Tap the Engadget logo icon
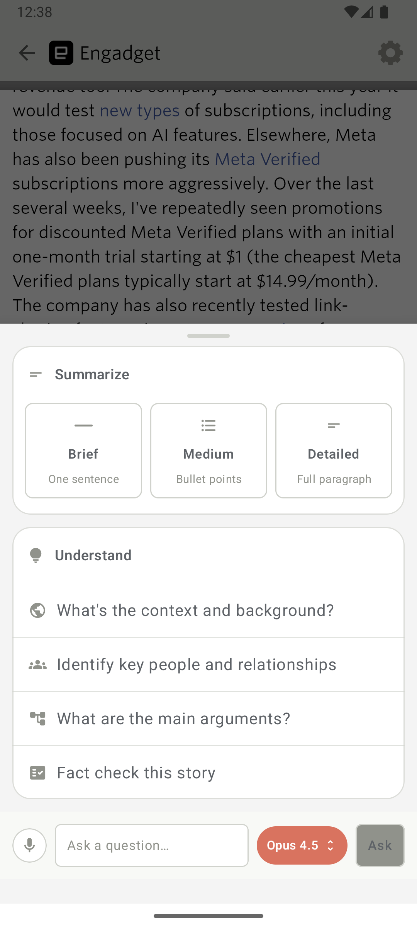This screenshot has height=928, width=417. pos(61,53)
